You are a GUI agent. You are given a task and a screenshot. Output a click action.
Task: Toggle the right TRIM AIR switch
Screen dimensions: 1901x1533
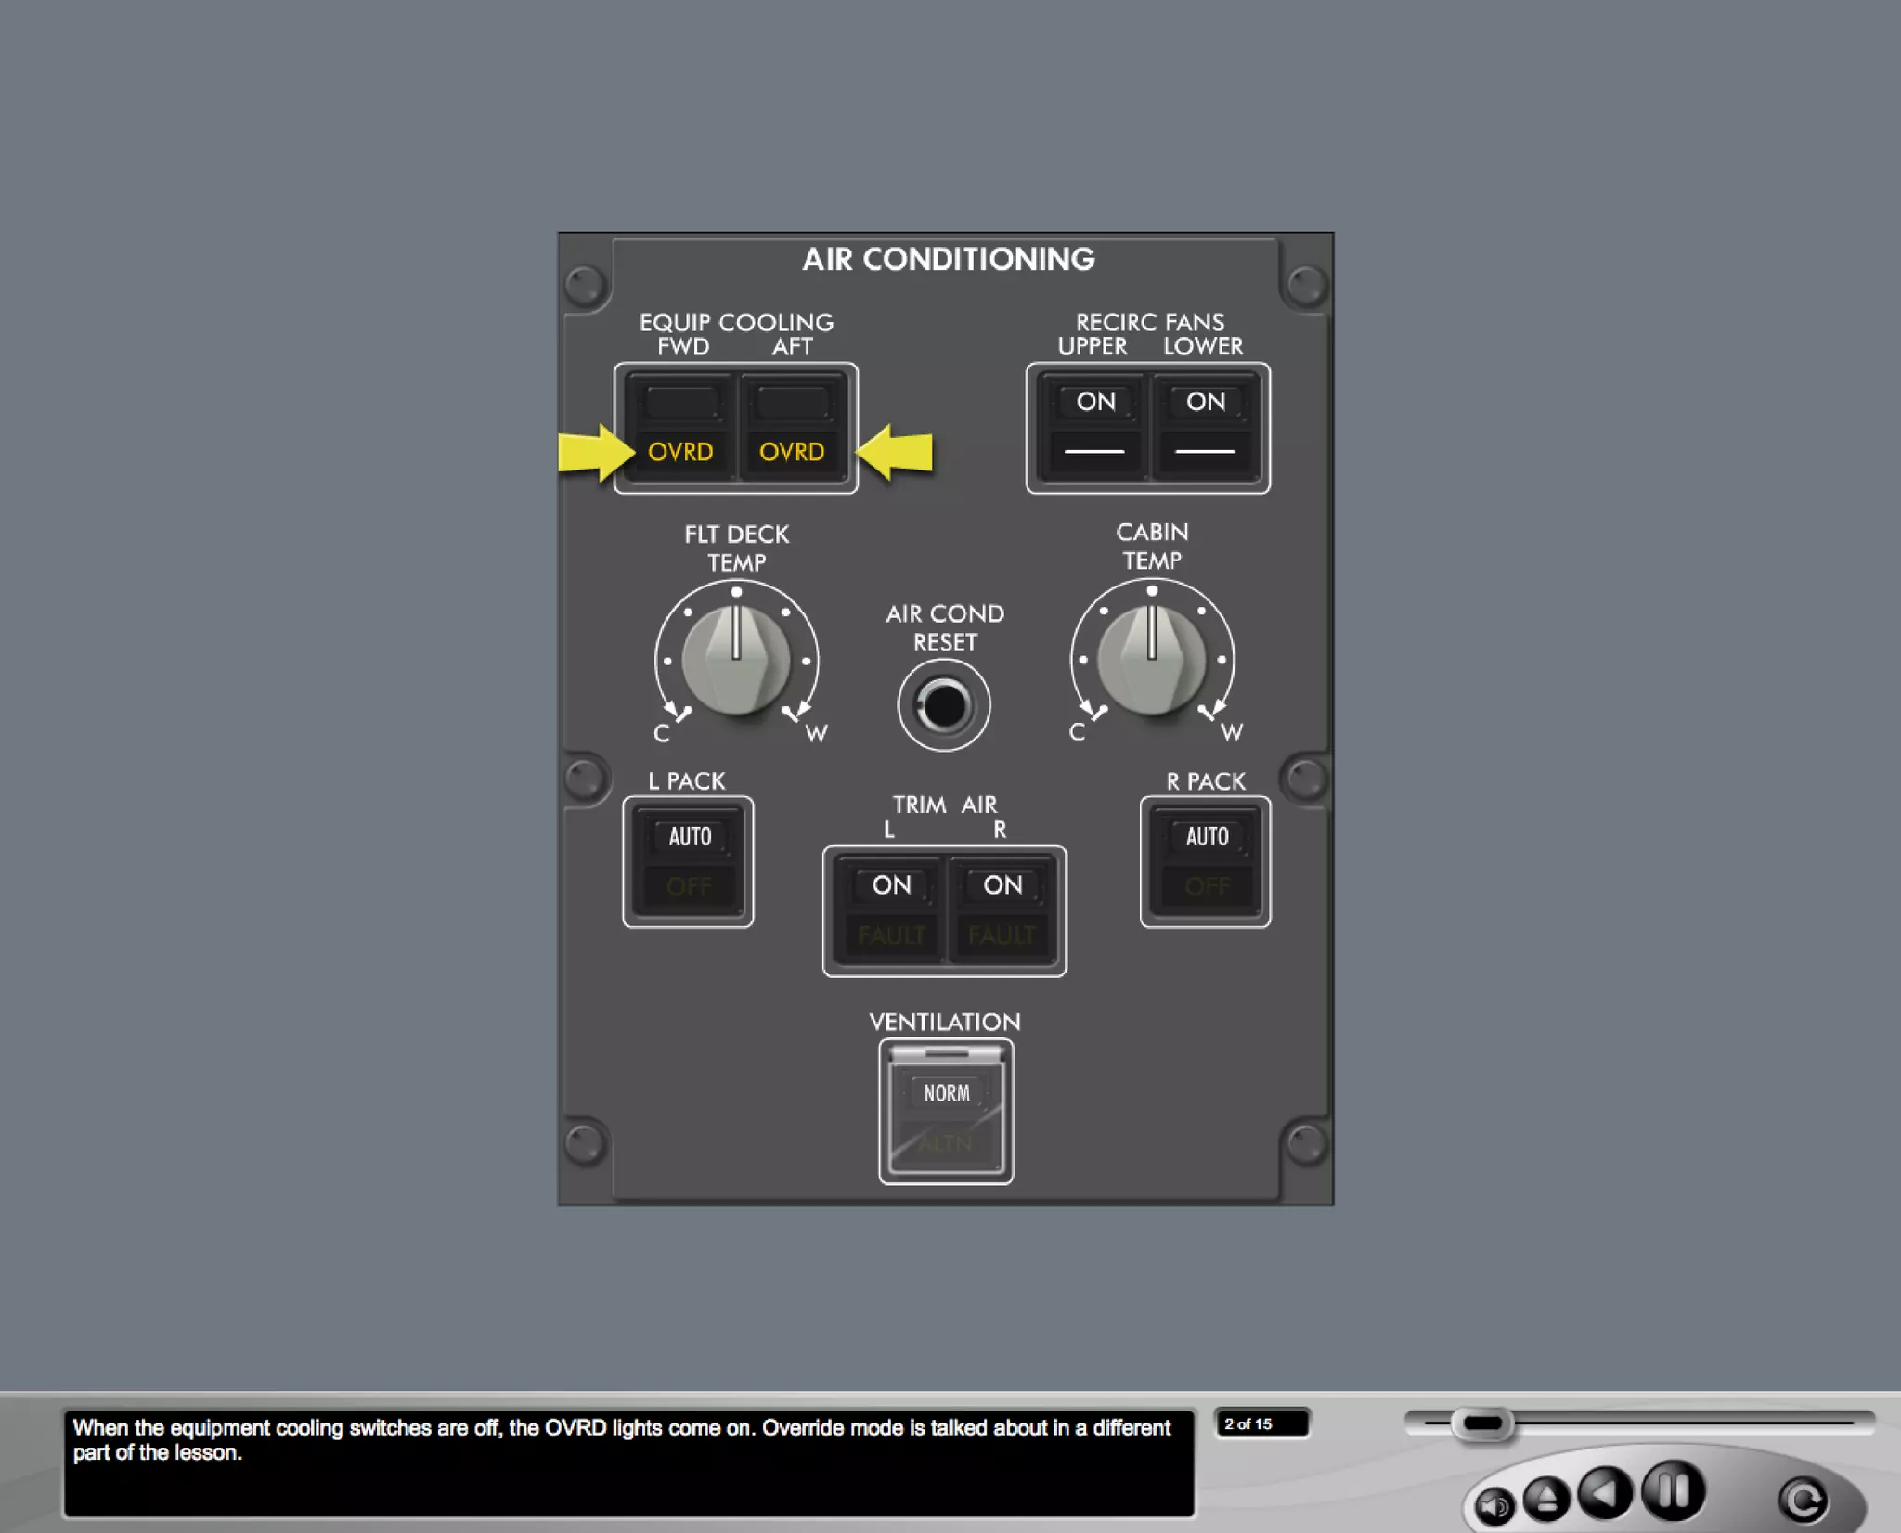(x=1002, y=910)
